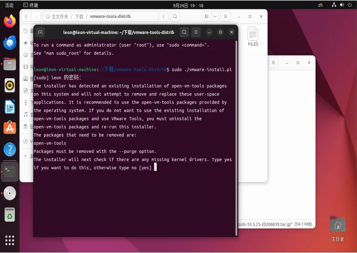Select the recent item in Files sidebar

[28, 31]
